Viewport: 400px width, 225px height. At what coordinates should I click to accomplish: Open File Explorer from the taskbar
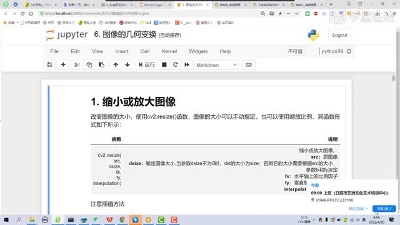click(x=32, y=219)
